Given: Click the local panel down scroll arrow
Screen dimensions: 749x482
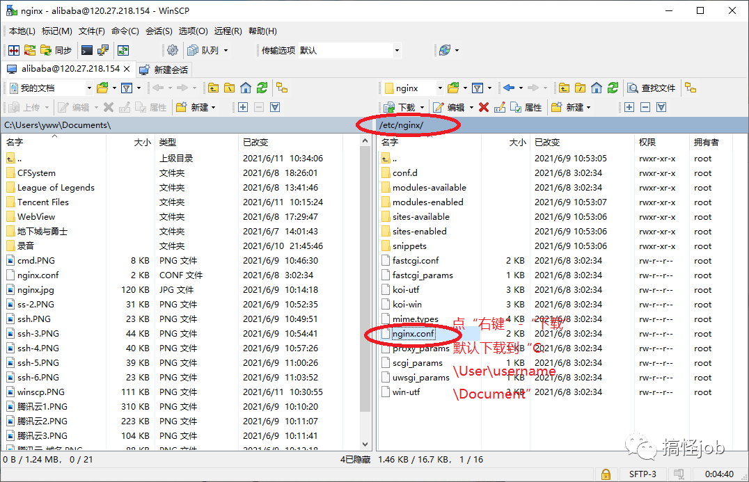Looking at the screenshot, I should coord(365,444).
